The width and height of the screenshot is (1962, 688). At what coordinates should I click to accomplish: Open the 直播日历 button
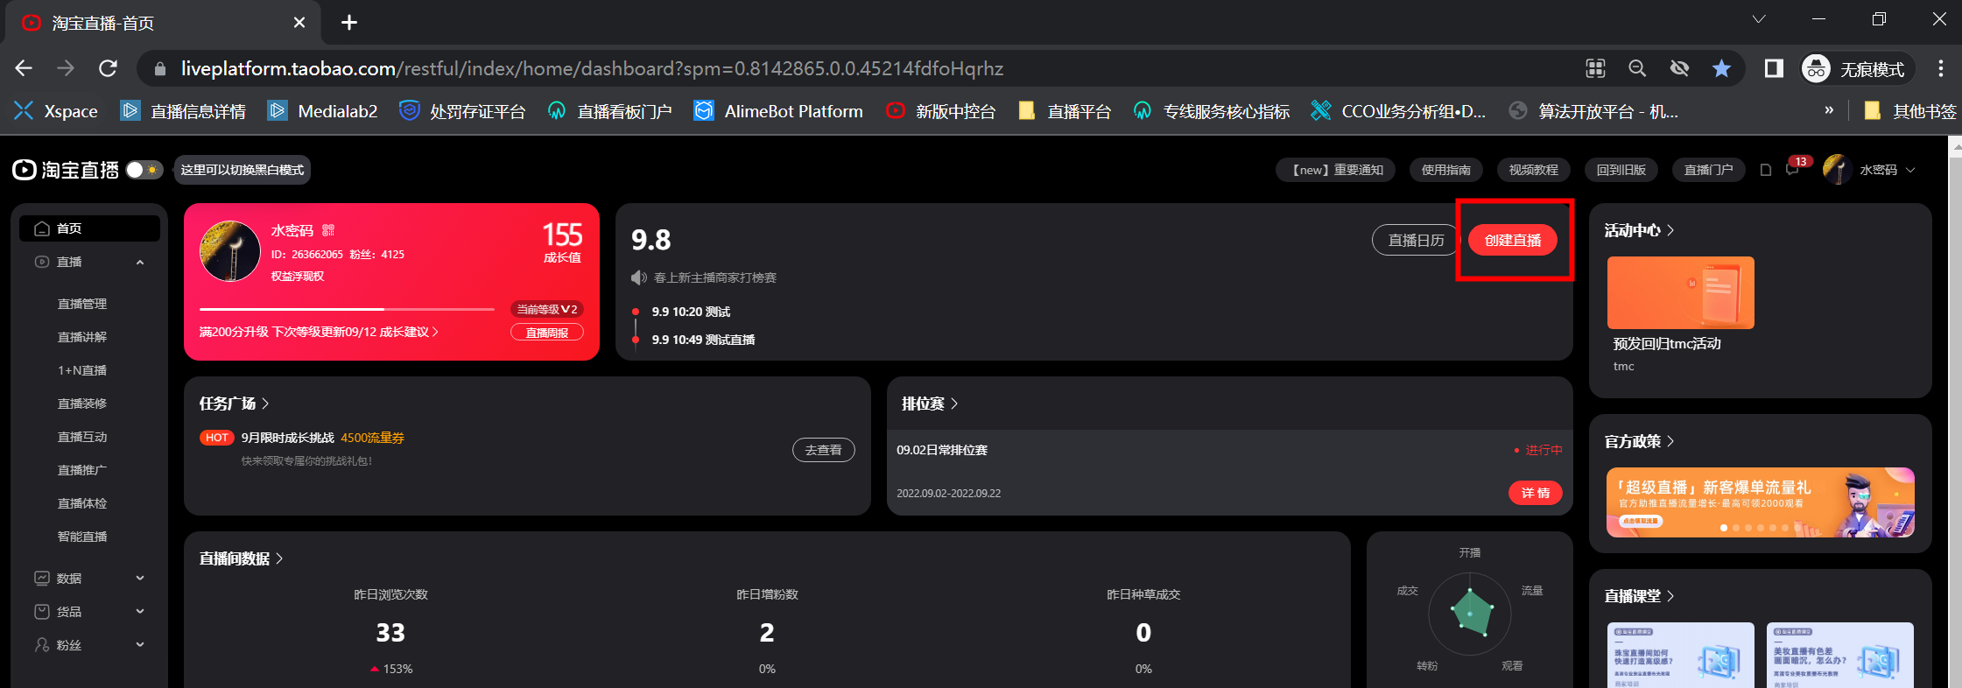(x=1416, y=240)
